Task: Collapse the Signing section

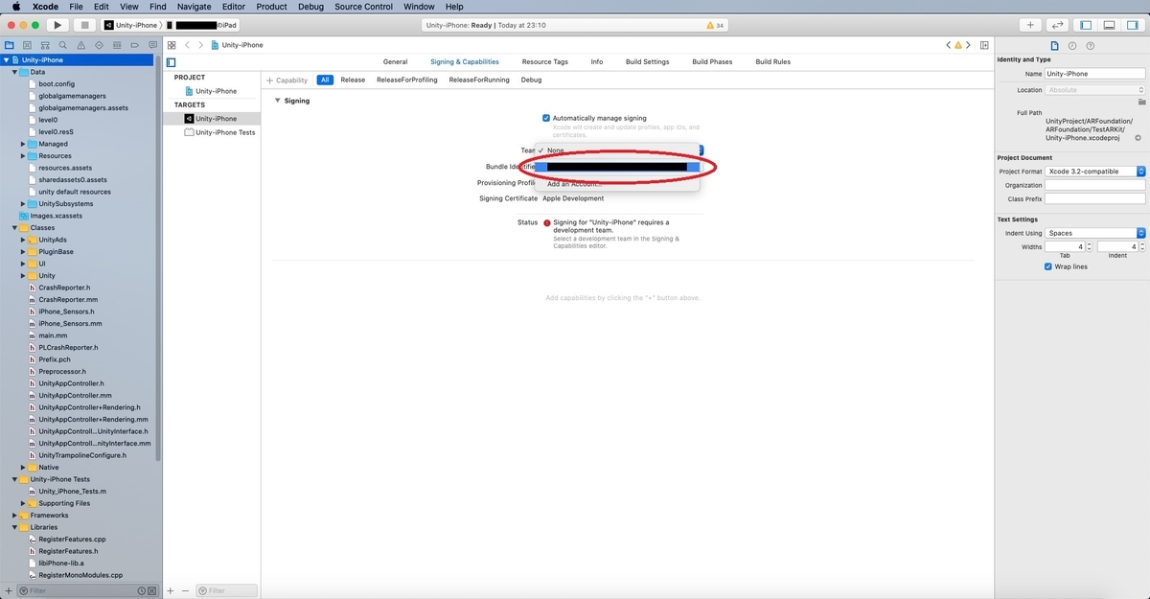Action: pos(278,101)
